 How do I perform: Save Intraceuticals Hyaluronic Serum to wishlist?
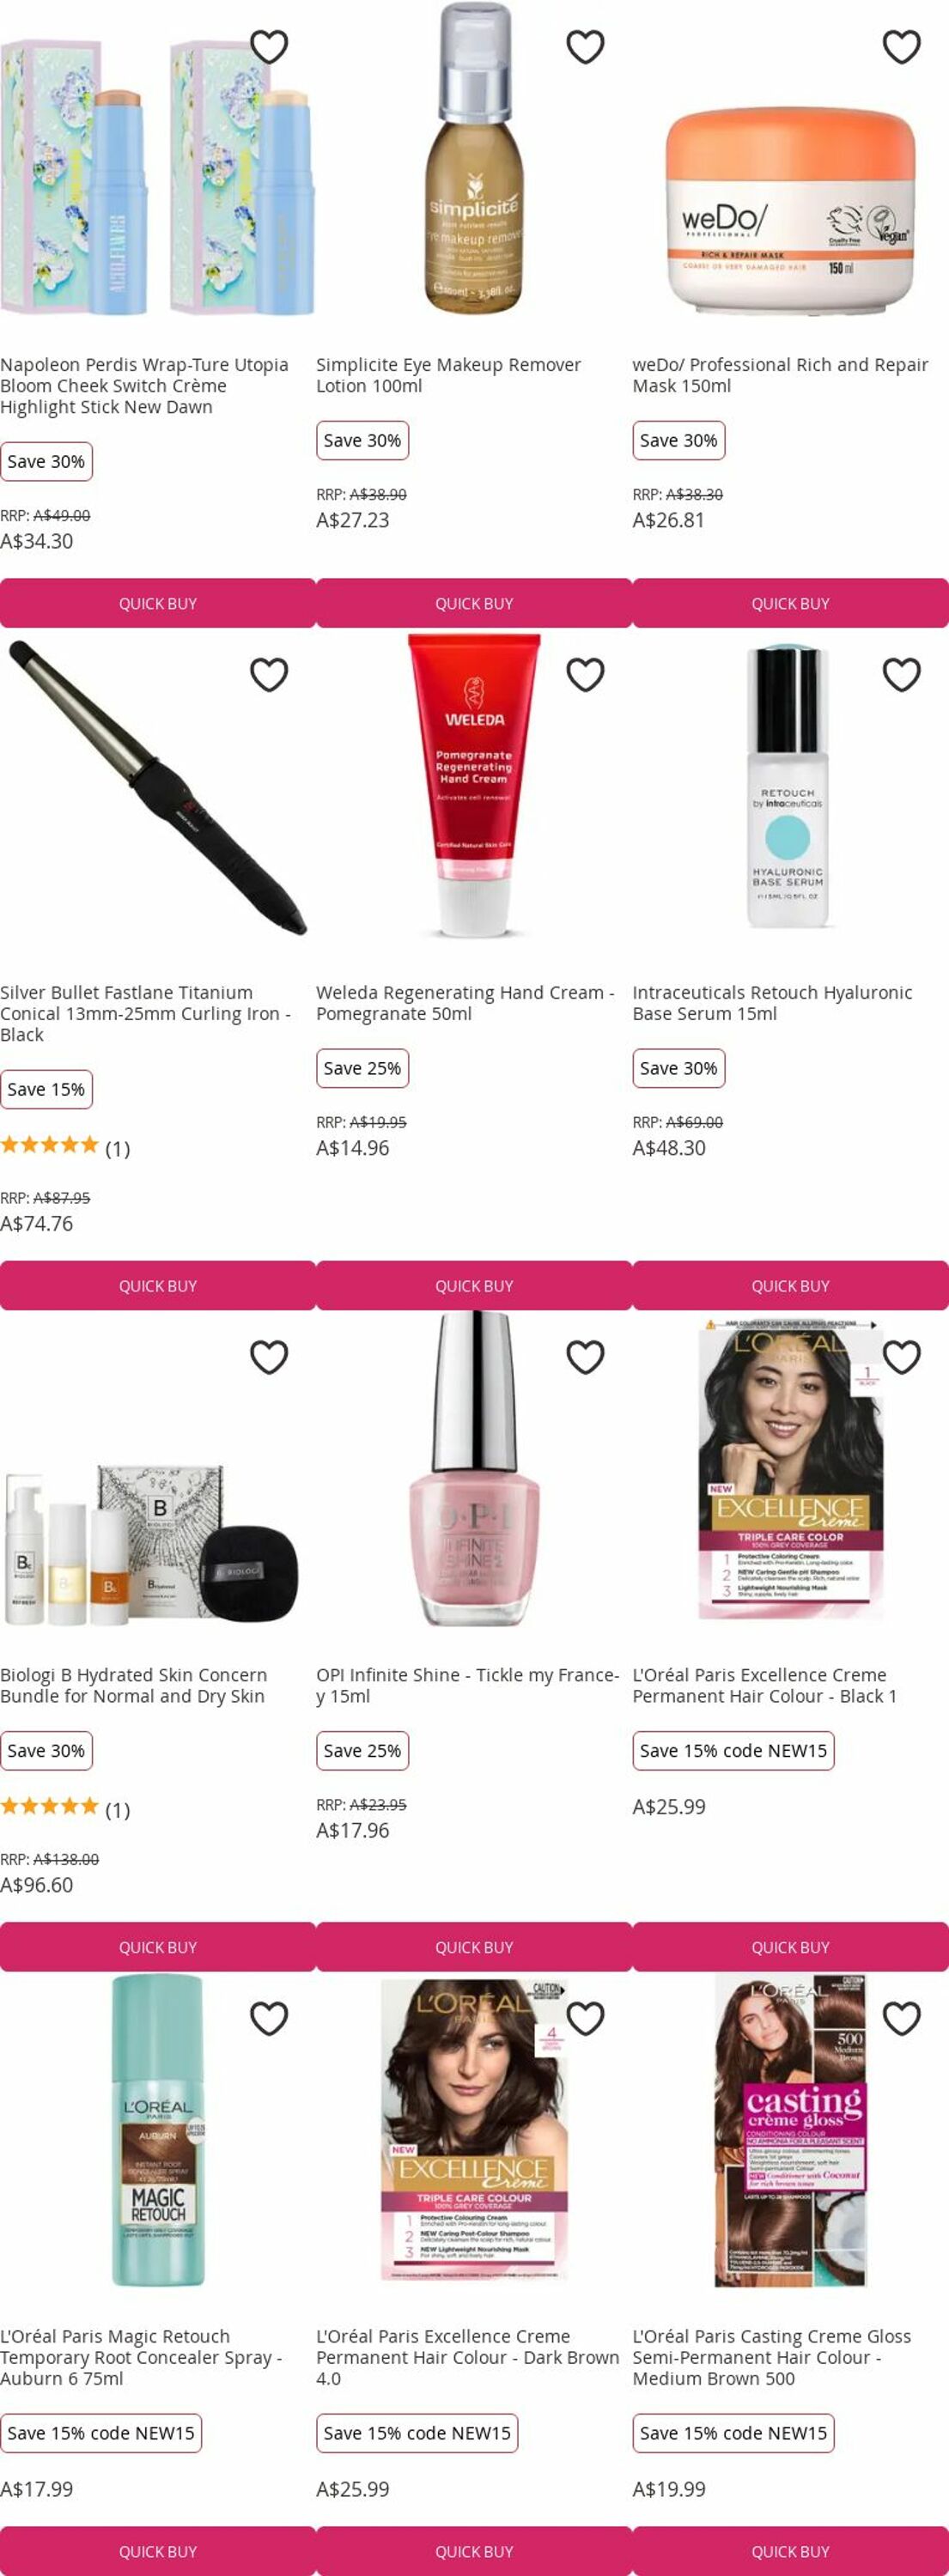[901, 675]
